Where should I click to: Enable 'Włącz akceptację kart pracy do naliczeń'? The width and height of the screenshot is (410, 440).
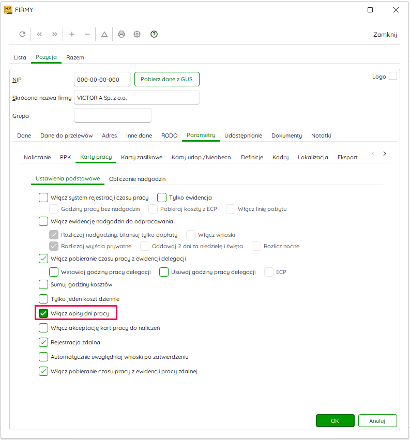[x=43, y=328]
